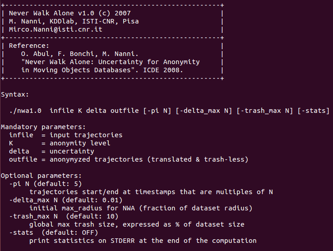333x251 pixels.
Task: Click the email Mirco.Nanni@isti.cnr.it
Action: pyautogui.click(x=55, y=29)
